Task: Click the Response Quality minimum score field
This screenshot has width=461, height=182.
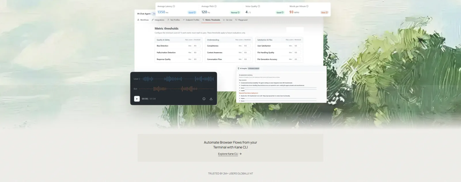Action: tap(197, 59)
